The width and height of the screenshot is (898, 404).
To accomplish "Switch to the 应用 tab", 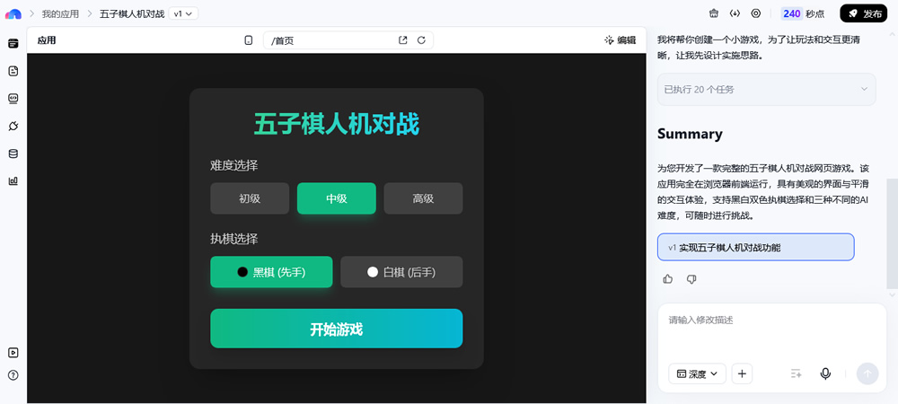I will 47,40.
